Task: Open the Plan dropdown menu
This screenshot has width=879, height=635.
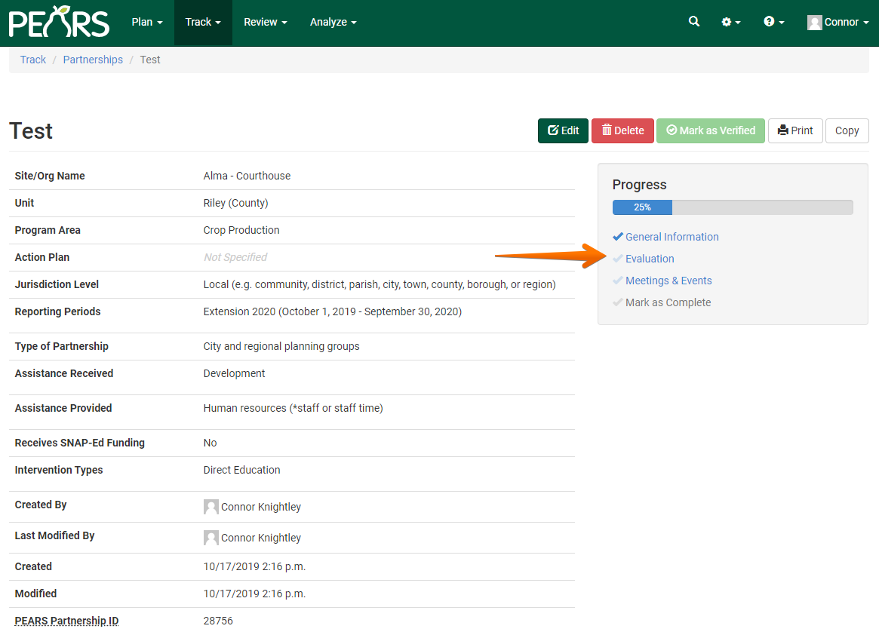Action: coord(146,22)
